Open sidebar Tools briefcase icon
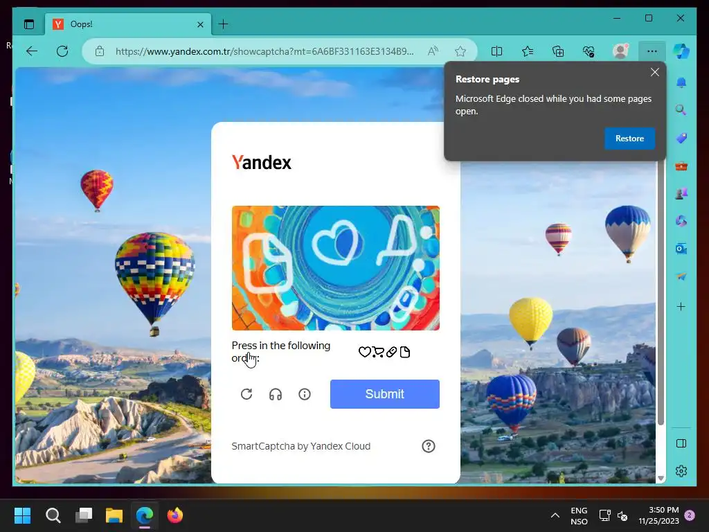 pos(681,166)
